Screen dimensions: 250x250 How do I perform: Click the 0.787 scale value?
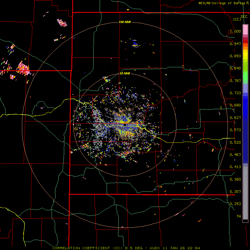click(235, 81)
